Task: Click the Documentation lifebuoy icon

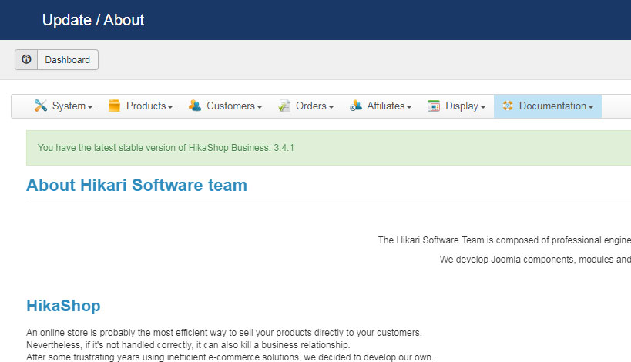Action: tap(508, 106)
